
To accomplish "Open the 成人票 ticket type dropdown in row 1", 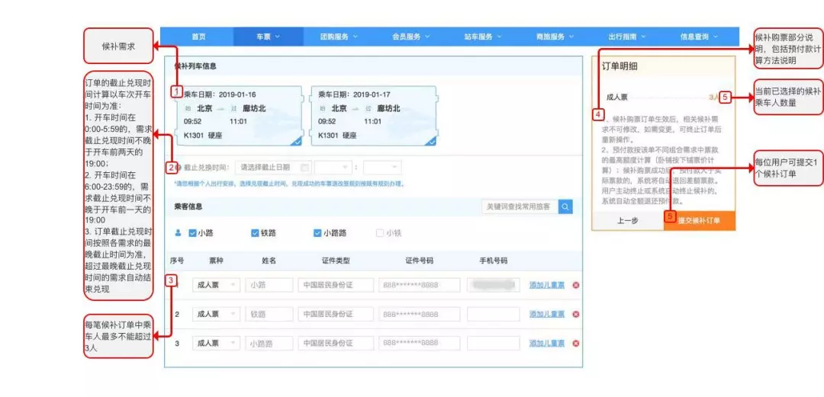I will click(216, 285).
